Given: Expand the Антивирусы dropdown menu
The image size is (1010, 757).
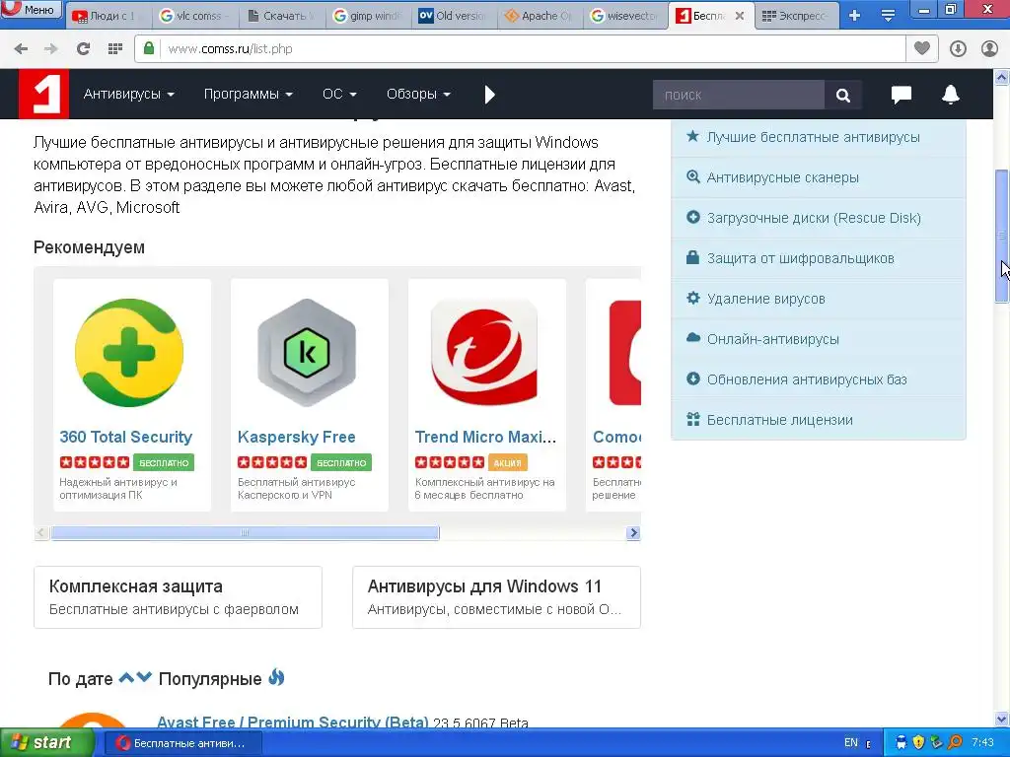Looking at the screenshot, I should [129, 94].
